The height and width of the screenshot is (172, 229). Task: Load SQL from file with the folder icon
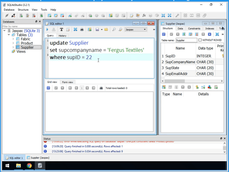click(106, 30)
